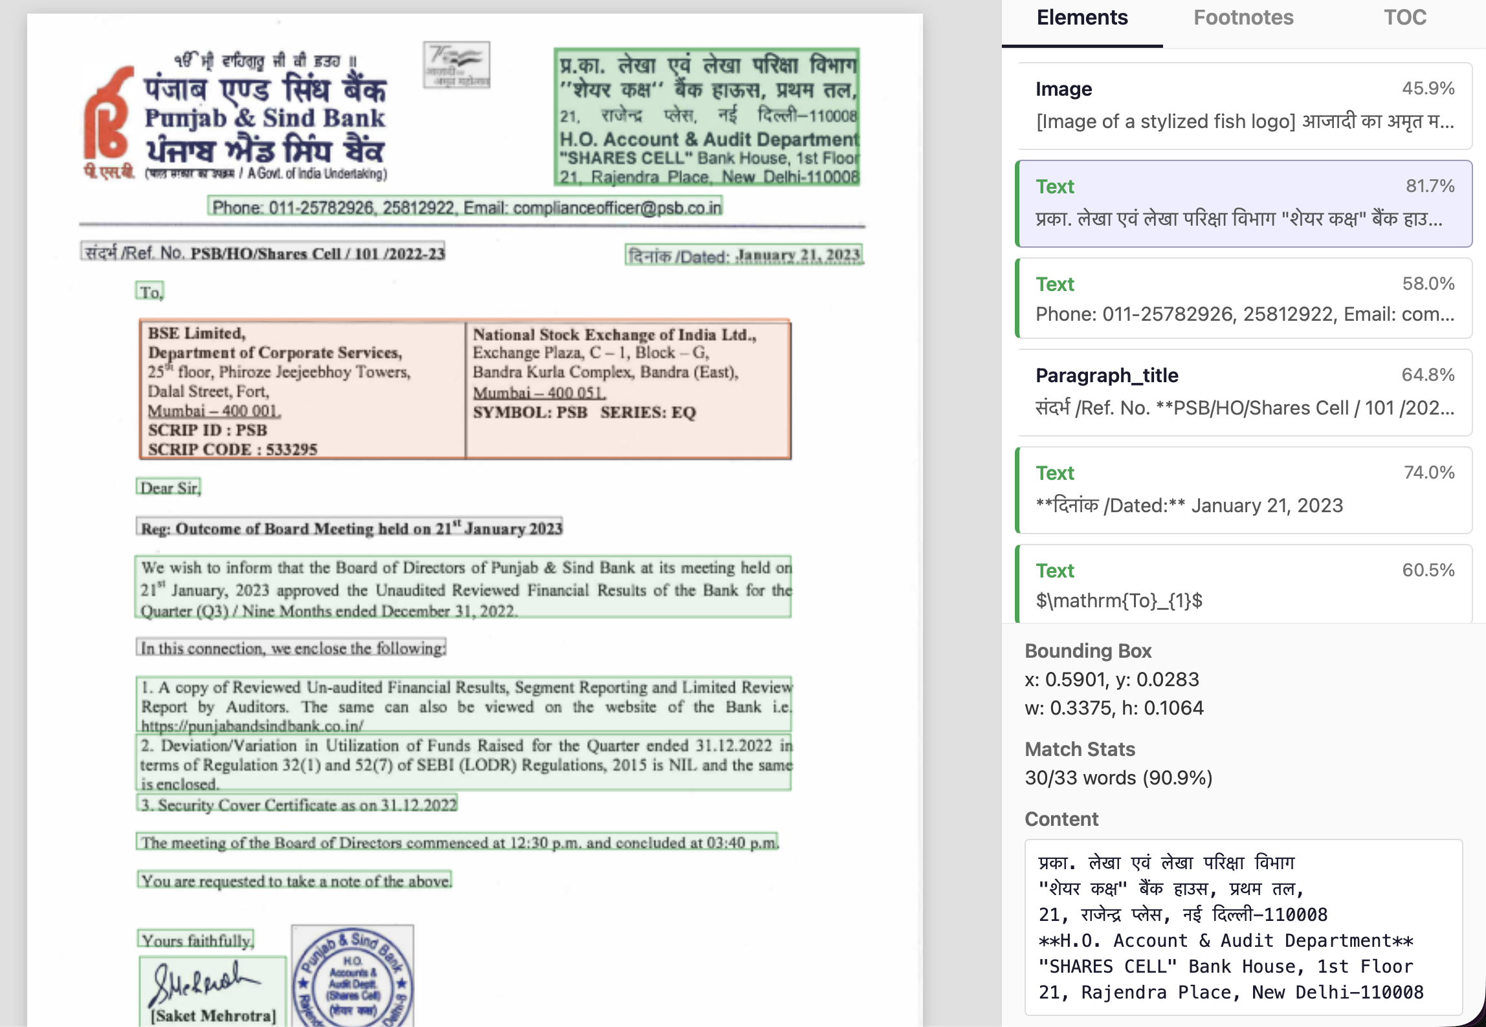Select the BSE and NSE address table region
Viewport: 1486px width, 1027px height.
465,389
